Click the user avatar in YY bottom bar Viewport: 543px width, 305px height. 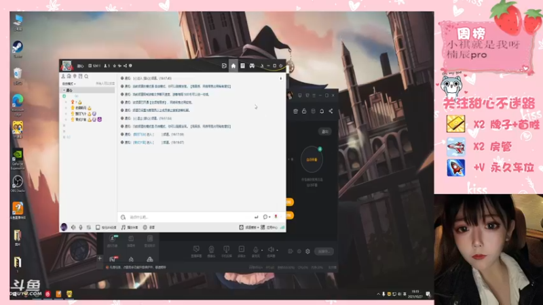tap(64, 227)
